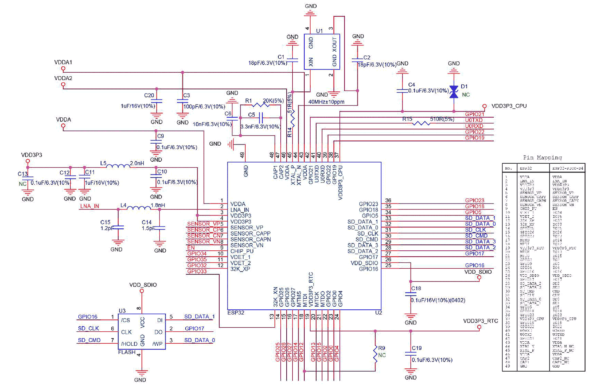Screen dimensions: 599x388
Task: Click the '100pF/6.3V(10%)' value under C3
Action: click(204, 107)
